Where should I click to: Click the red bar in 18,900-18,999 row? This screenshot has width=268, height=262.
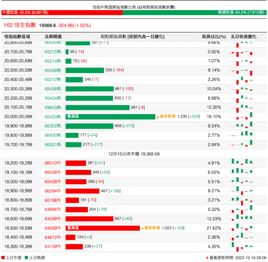(x=82, y=191)
